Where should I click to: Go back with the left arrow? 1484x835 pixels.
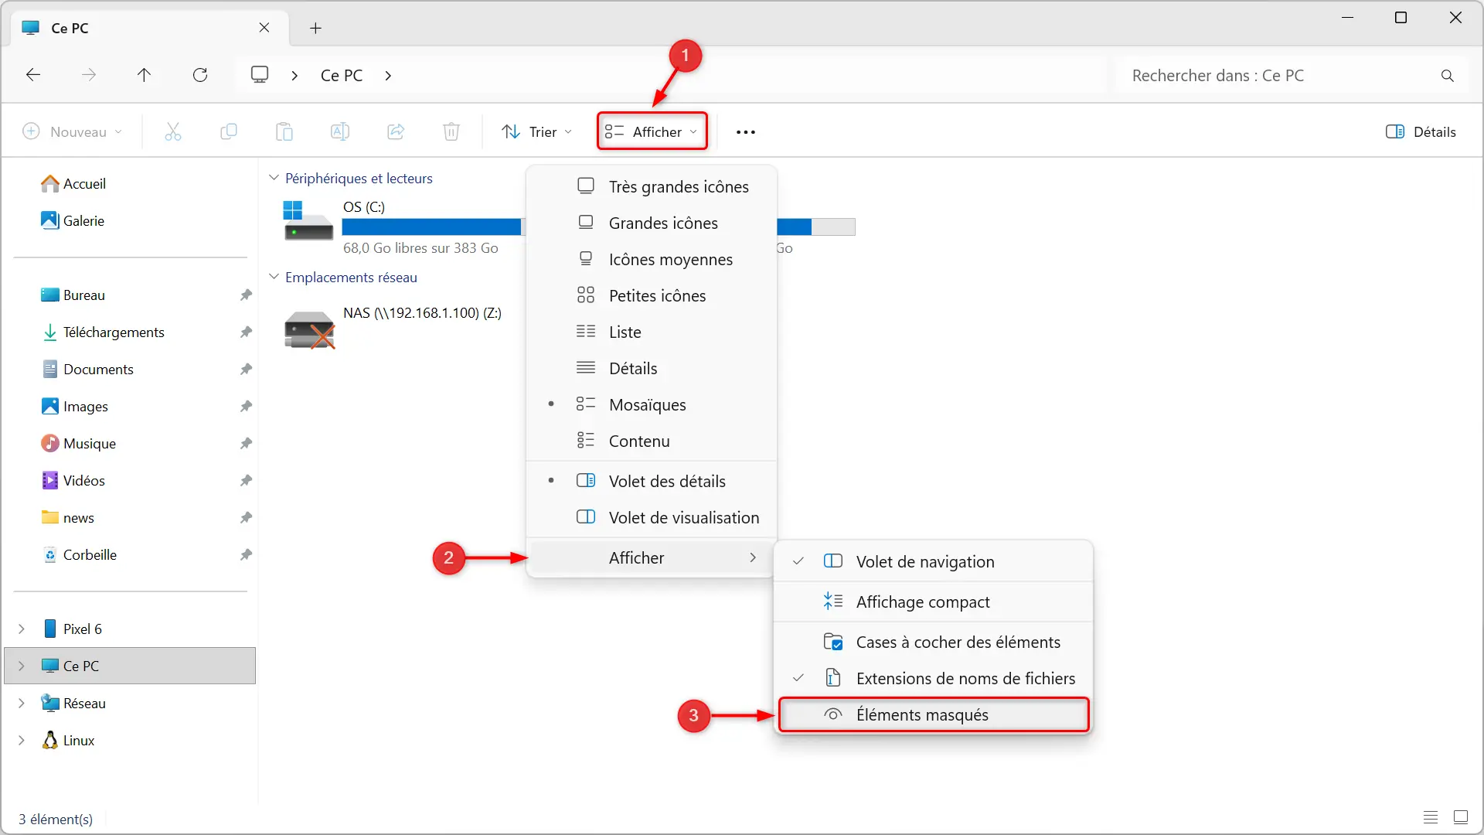coord(33,75)
